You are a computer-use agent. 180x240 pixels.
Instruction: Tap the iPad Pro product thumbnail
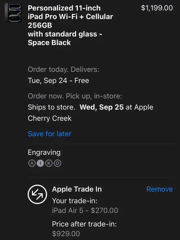(13, 13)
